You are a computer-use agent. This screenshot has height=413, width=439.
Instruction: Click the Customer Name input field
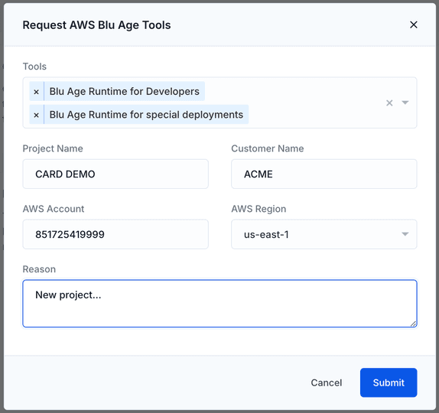pyautogui.click(x=324, y=174)
